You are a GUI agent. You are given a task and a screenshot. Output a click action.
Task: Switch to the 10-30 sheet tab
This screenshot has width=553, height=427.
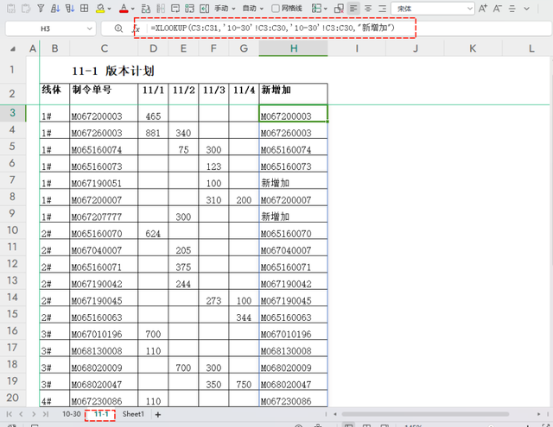(x=72, y=414)
